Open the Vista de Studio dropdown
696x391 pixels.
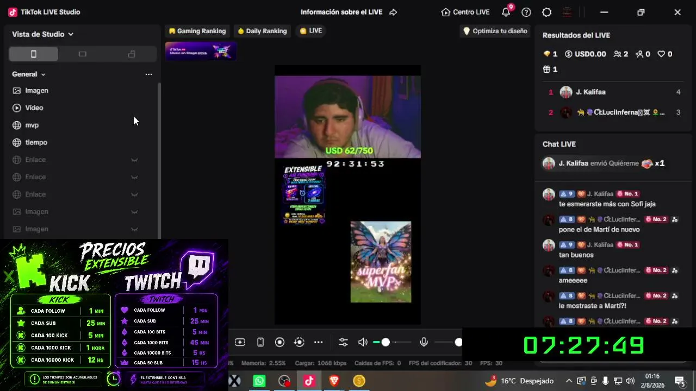[x=42, y=34]
